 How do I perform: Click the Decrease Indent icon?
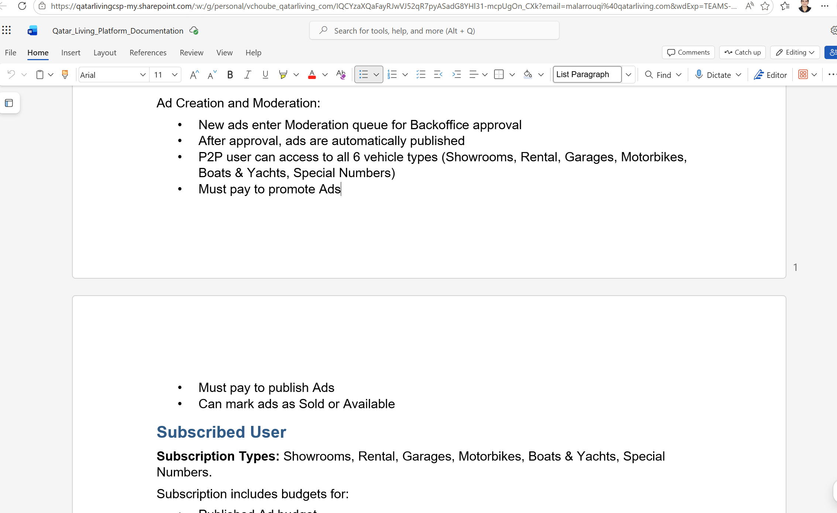tap(438, 75)
